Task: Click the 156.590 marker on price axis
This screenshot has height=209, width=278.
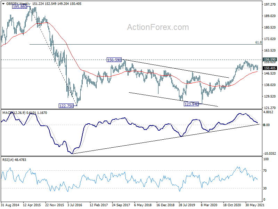Action: point(270,60)
